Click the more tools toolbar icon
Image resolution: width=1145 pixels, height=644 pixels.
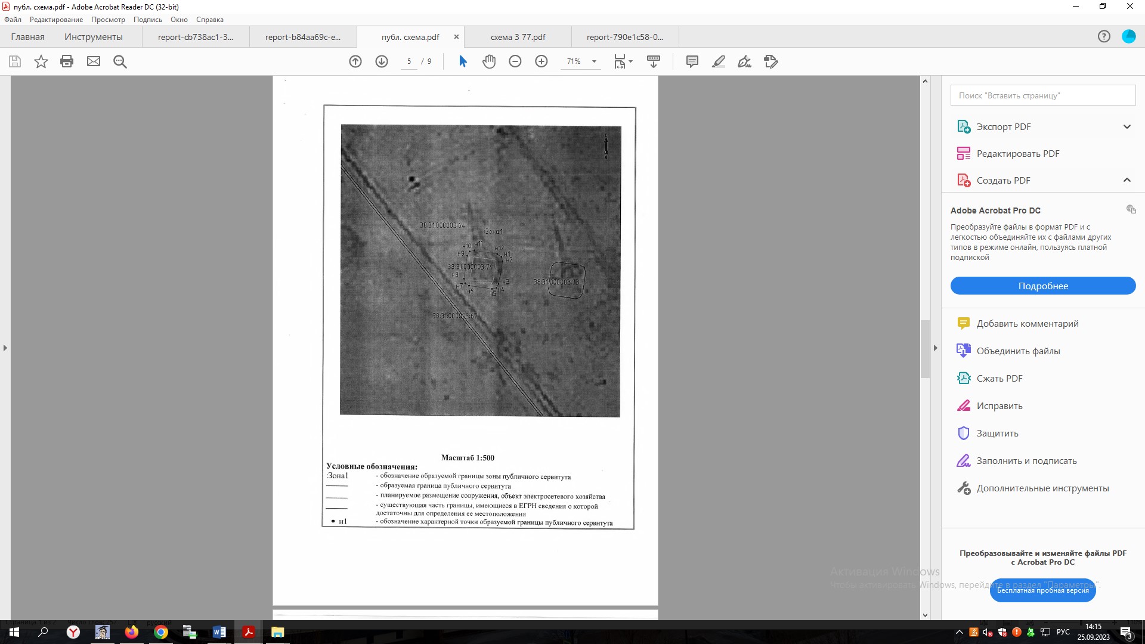(771, 61)
